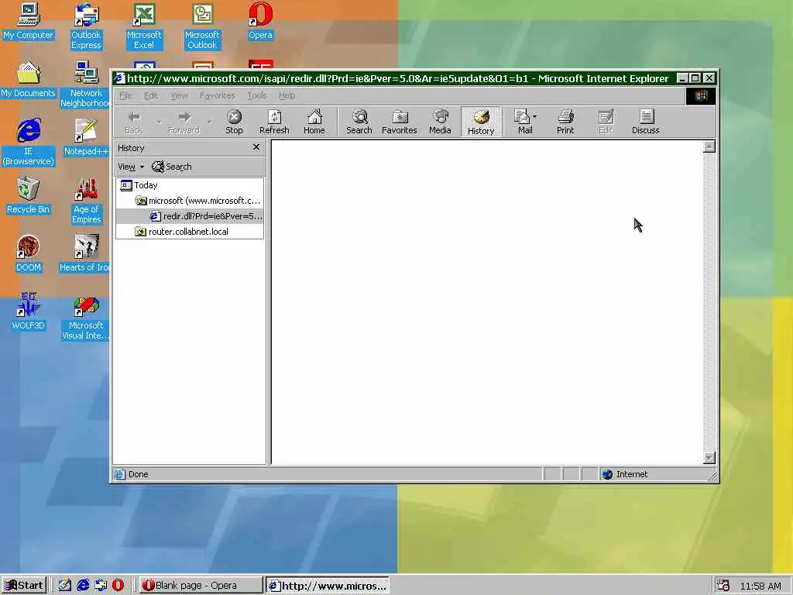The width and height of the screenshot is (793, 595).
Task: Click the scrollbar down arrow in page
Action: 709,457
